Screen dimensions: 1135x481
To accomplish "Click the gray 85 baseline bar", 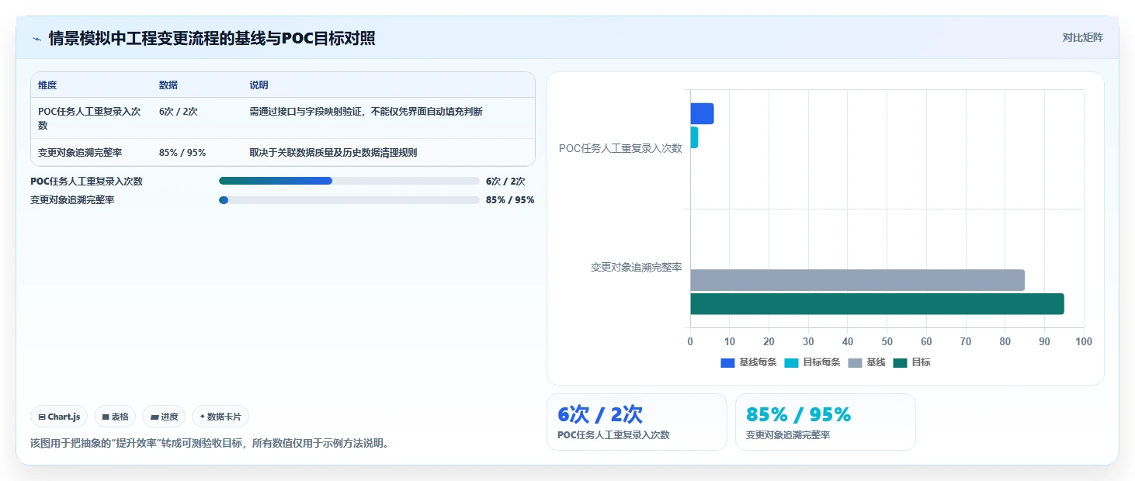I will 857,280.
